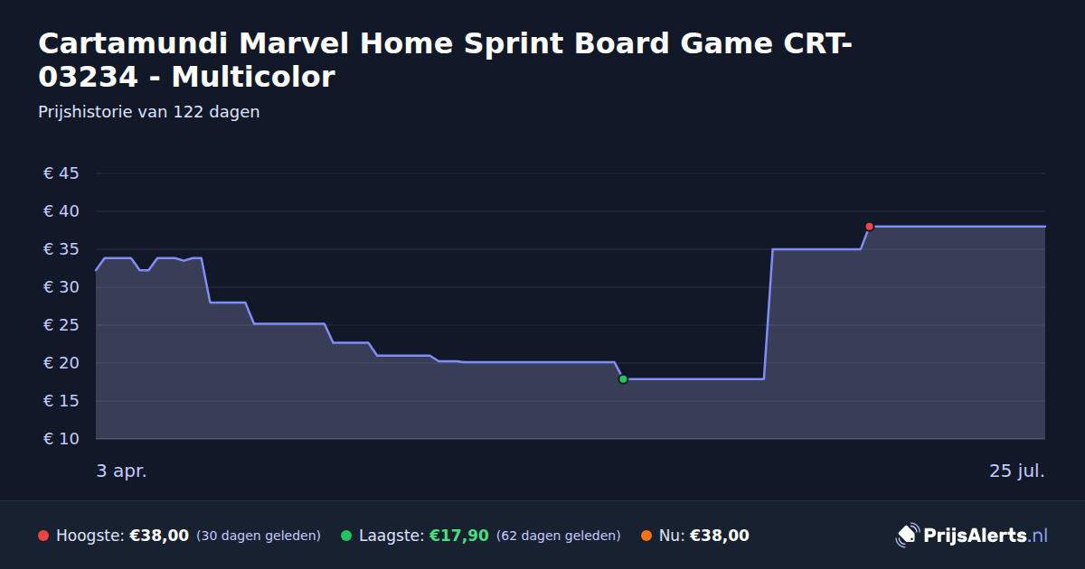Click the green lowest-price dot on chart
Image resolution: width=1085 pixels, height=569 pixels.
tap(623, 379)
